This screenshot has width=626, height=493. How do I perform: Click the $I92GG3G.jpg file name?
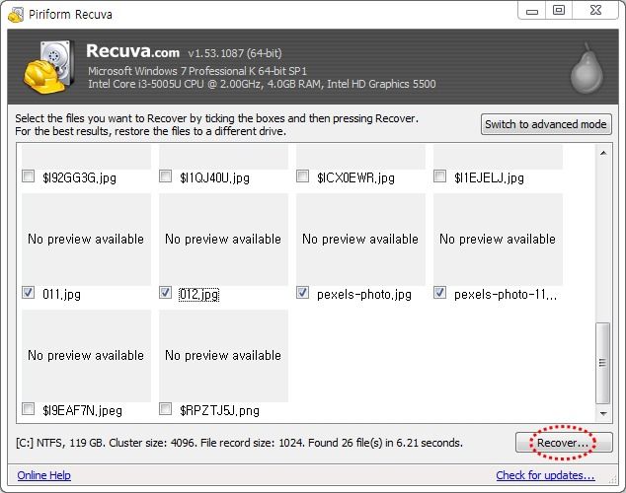pos(79,177)
